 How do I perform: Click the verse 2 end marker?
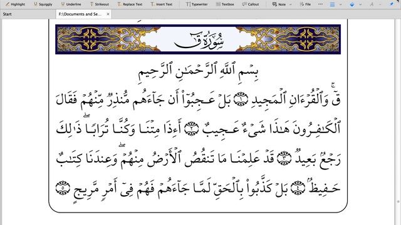192,129
